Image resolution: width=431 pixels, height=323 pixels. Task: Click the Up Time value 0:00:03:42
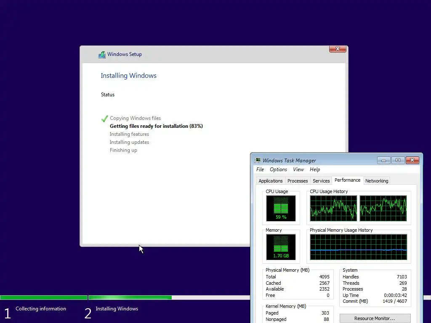click(395, 295)
